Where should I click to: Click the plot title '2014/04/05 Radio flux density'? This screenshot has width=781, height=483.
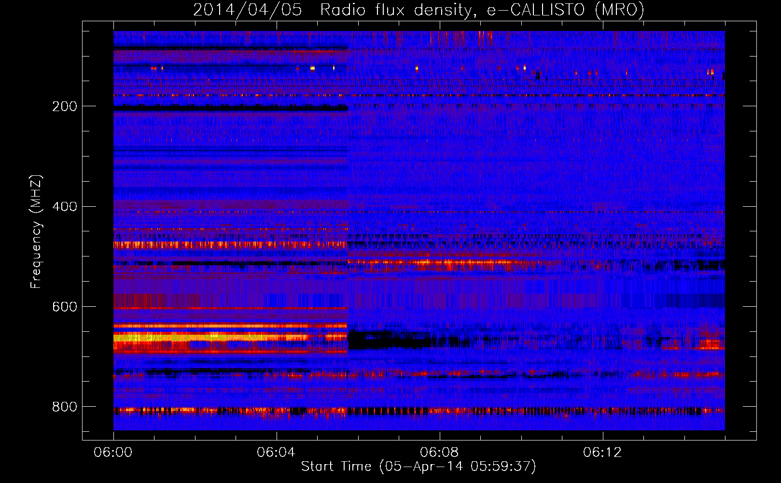419,10
